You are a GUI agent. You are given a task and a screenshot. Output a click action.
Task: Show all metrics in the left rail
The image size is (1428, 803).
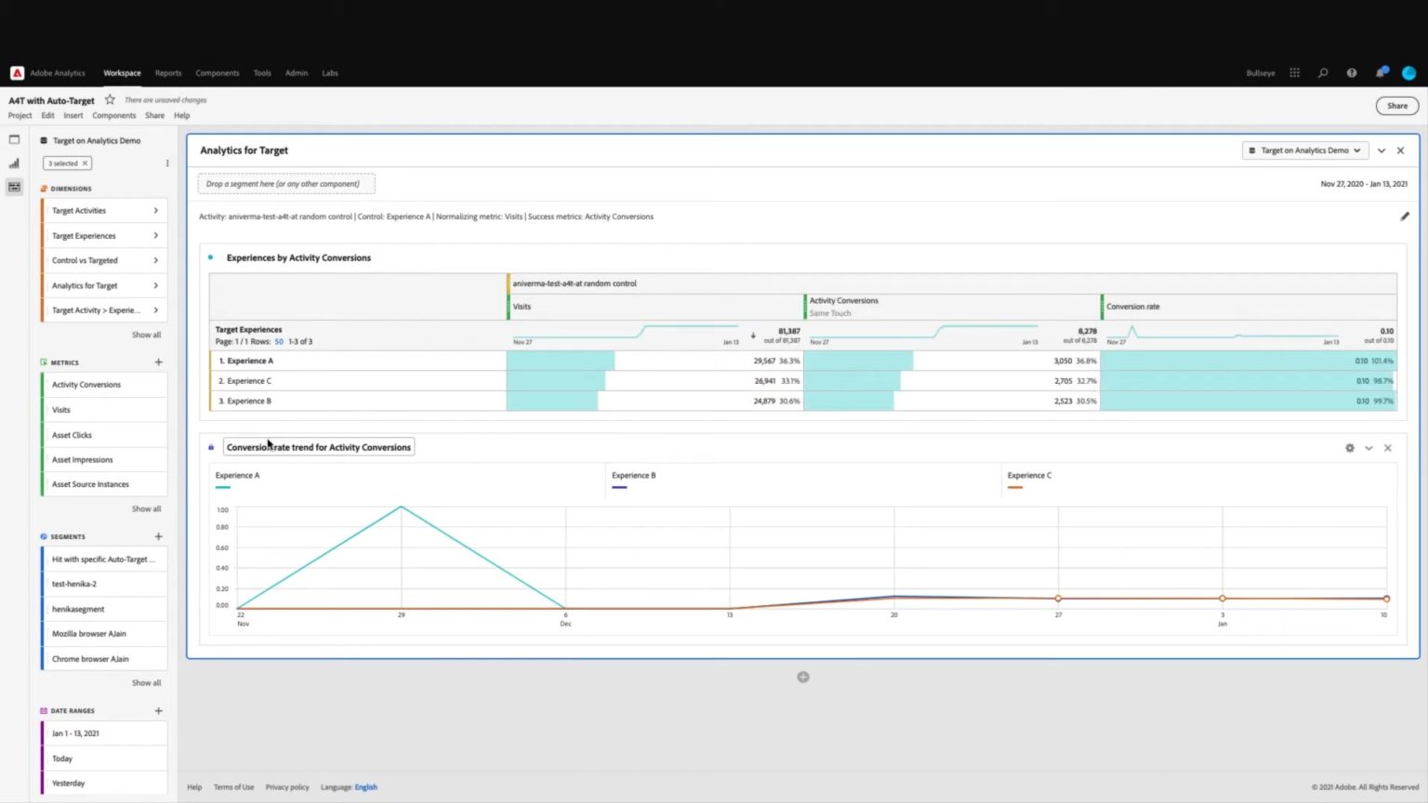[x=146, y=508]
